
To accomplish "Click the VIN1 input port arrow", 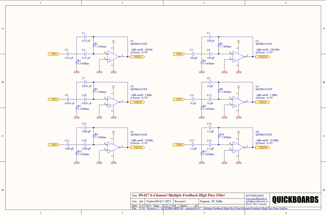I will [x=53, y=54].
